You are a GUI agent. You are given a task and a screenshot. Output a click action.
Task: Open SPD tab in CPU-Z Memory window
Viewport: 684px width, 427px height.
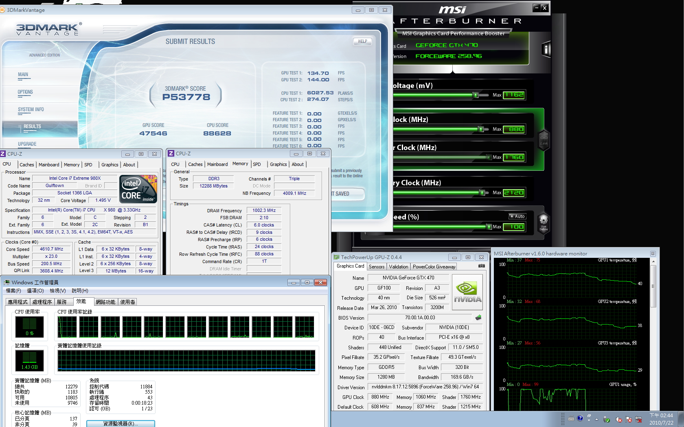pyautogui.click(x=257, y=164)
